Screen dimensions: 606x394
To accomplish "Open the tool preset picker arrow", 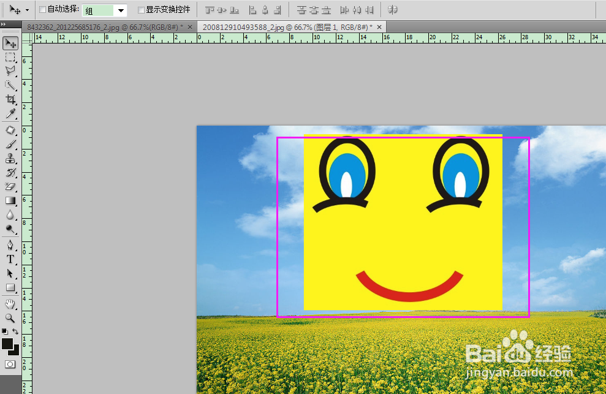I will coord(26,10).
